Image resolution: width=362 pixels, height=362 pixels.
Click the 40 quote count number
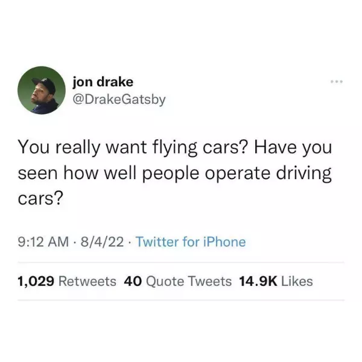[x=133, y=281]
